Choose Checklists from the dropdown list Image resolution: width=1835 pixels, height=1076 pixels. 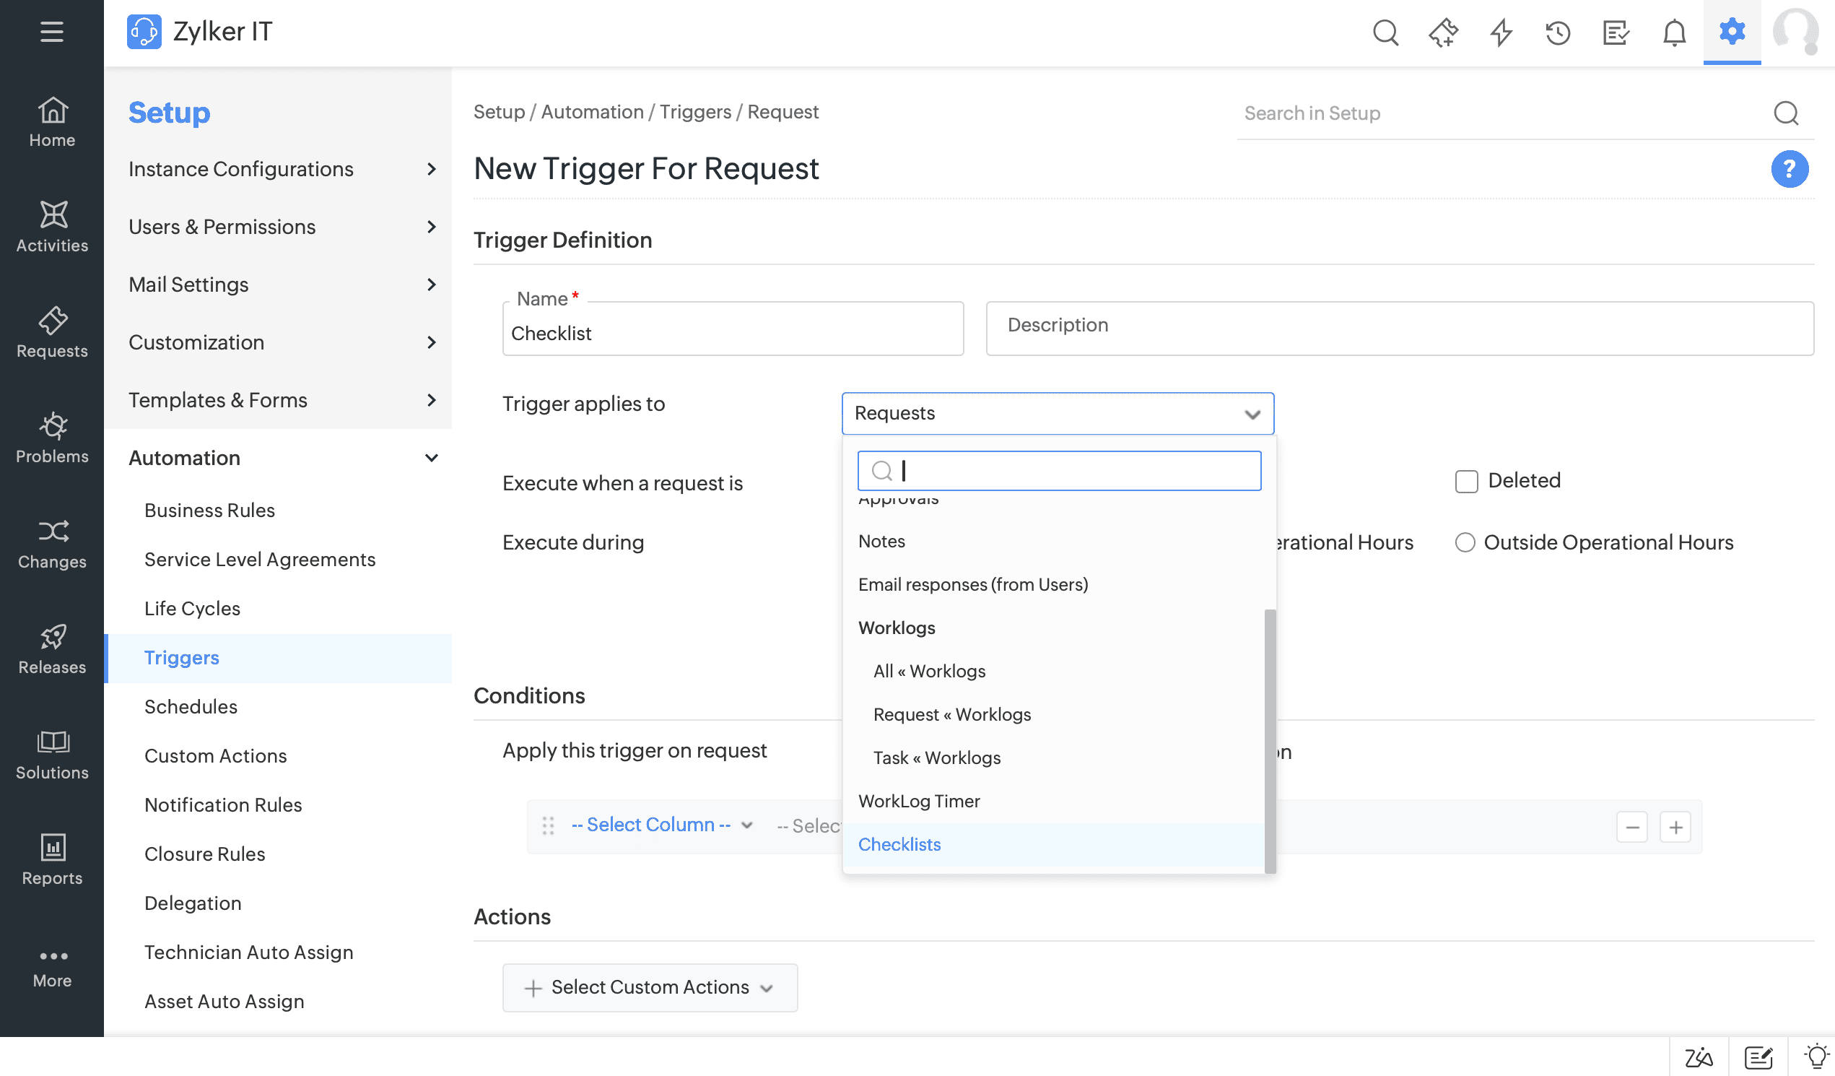tap(899, 844)
